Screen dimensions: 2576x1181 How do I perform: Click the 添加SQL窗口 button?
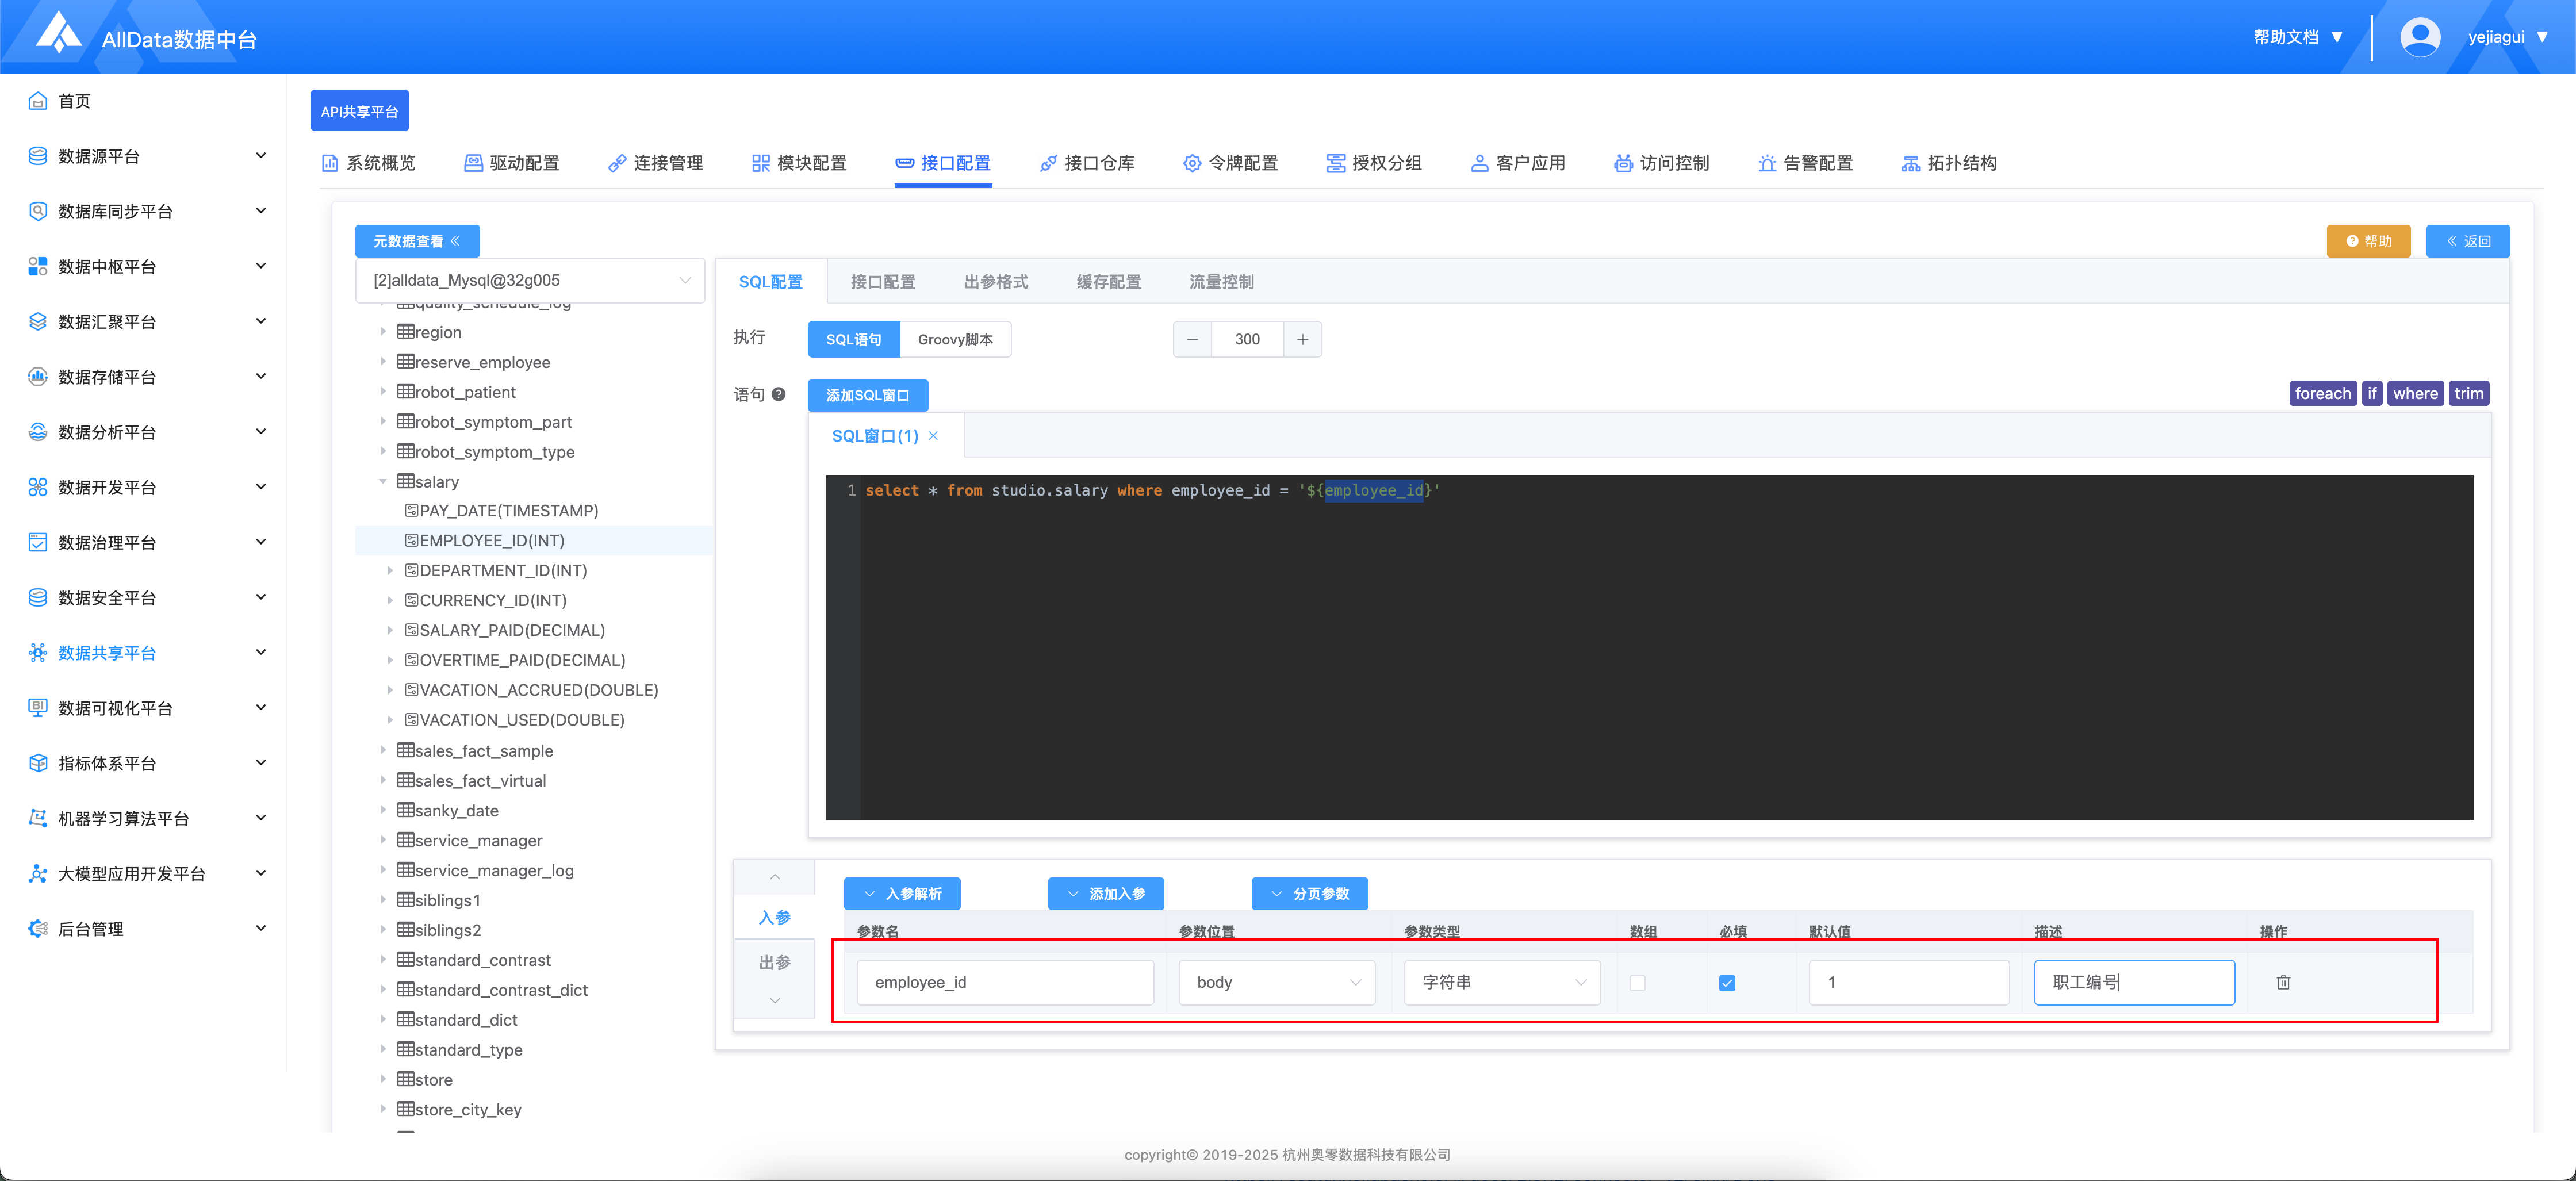pyautogui.click(x=867, y=395)
